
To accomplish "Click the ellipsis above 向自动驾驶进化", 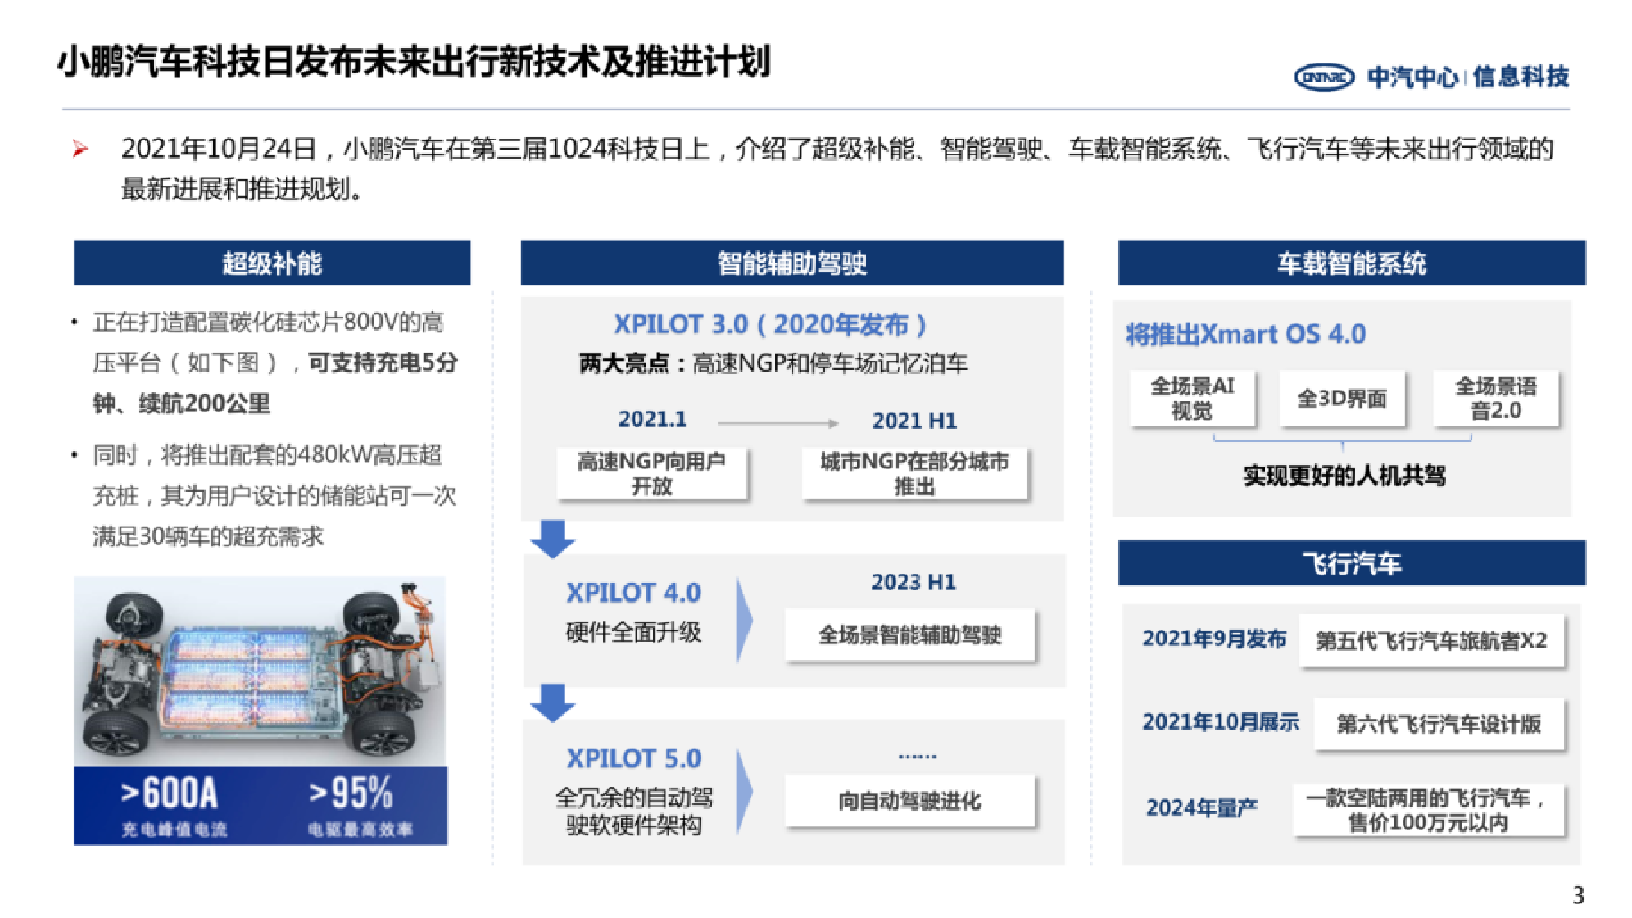I will 918,756.
